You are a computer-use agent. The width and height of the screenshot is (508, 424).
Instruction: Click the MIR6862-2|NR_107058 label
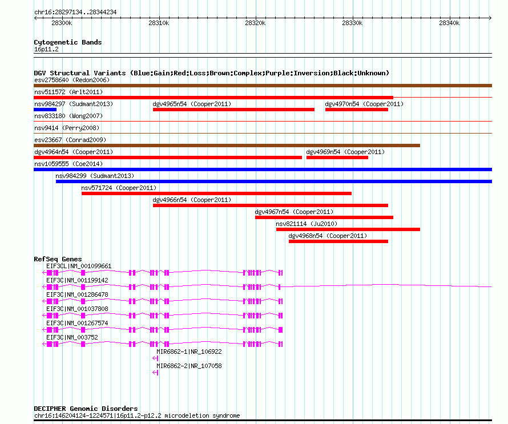(189, 366)
